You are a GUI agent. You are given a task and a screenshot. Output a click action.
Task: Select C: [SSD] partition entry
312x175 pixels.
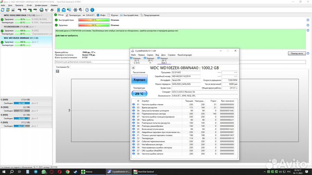tap(26, 101)
